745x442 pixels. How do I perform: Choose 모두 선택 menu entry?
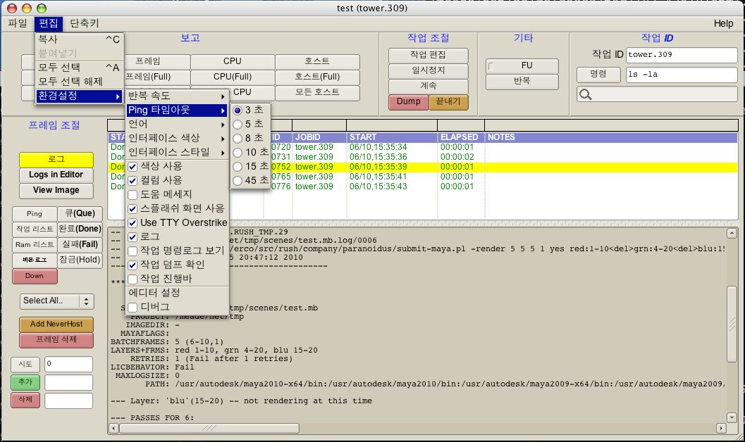pos(80,68)
